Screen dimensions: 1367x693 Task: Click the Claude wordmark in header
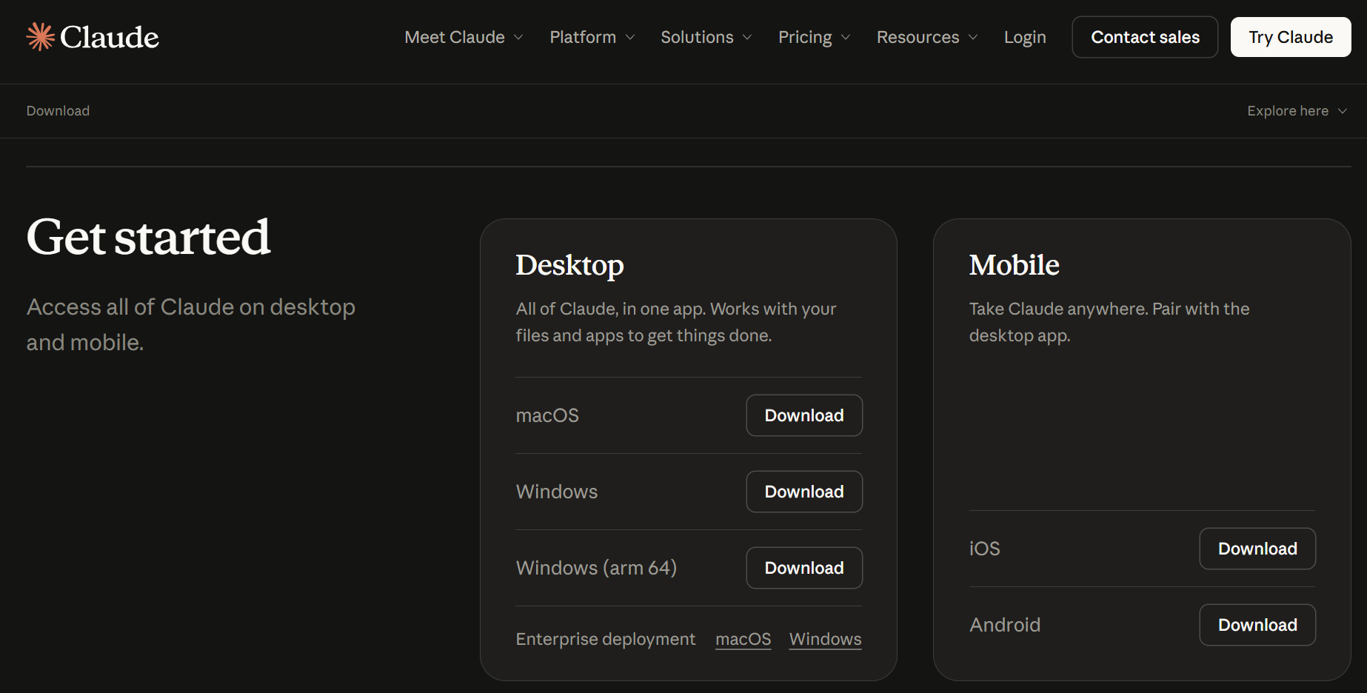pyautogui.click(x=110, y=37)
